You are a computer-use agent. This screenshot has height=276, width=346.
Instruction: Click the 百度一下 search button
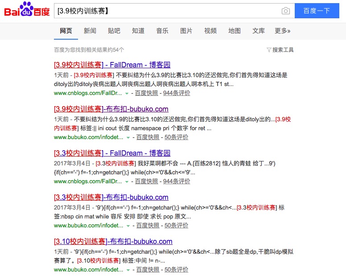point(317,11)
